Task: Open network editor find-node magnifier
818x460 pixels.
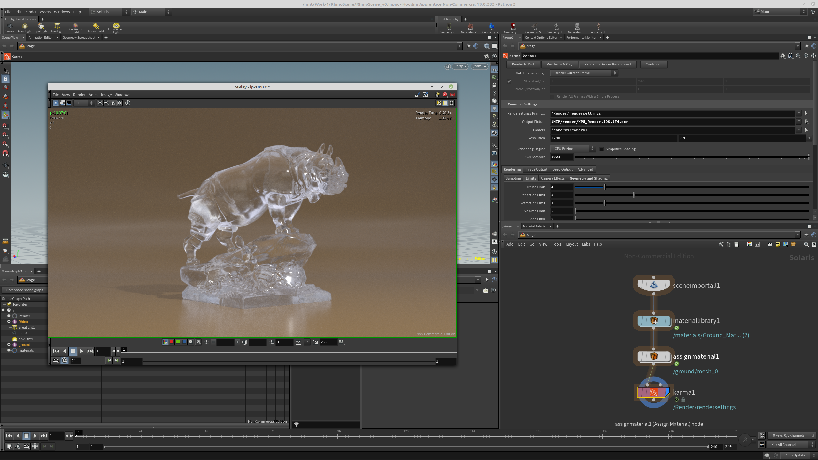Action: point(806,244)
